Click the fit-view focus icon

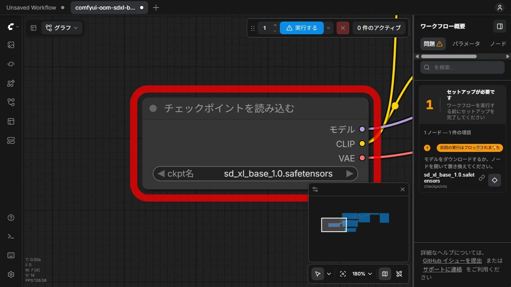click(x=343, y=274)
